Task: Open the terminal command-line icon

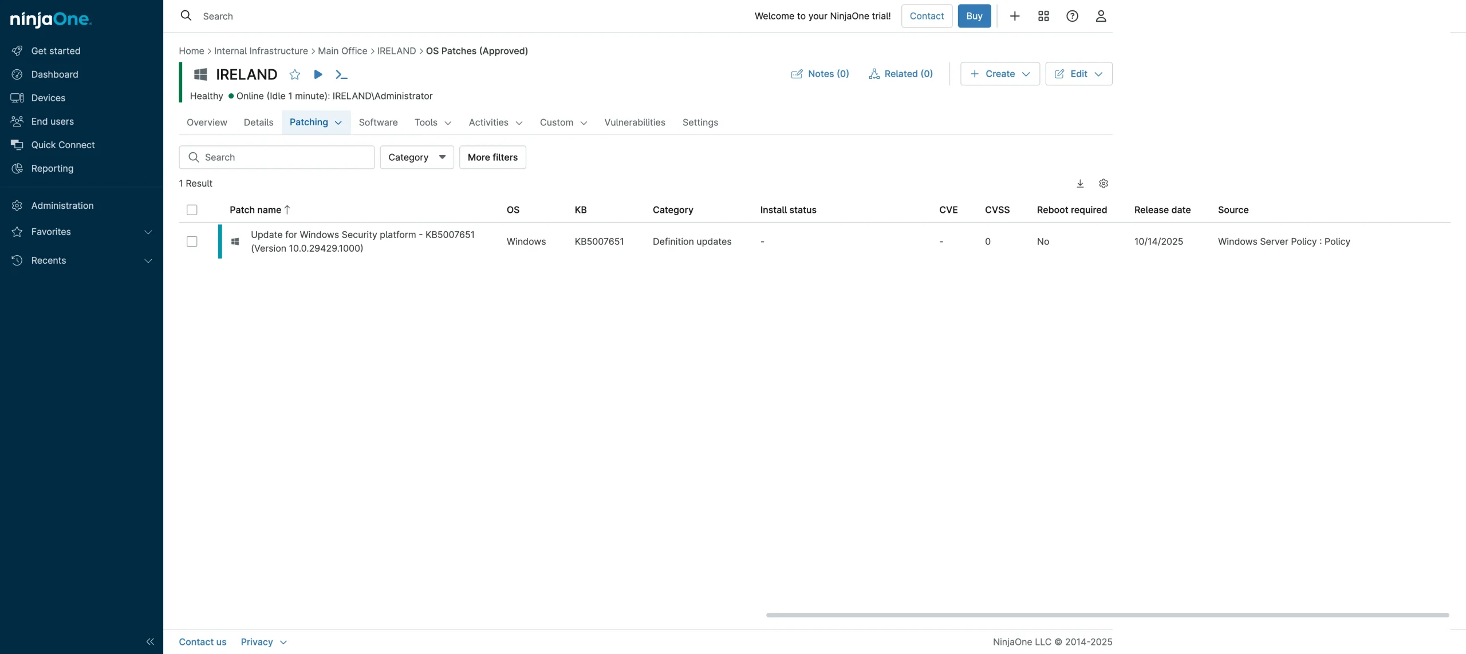Action: click(x=341, y=74)
